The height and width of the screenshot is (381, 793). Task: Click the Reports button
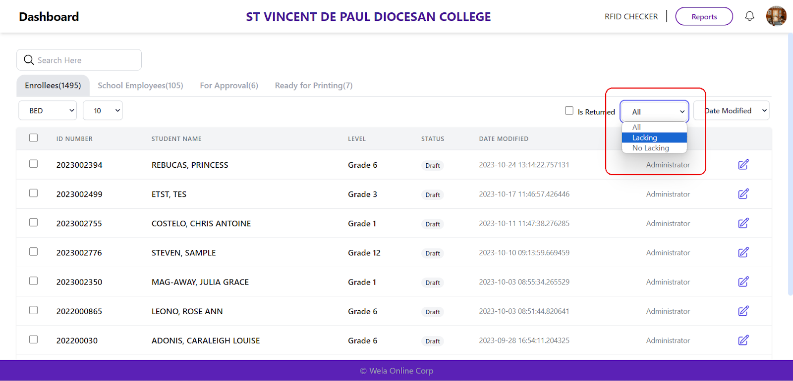pos(704,16)
